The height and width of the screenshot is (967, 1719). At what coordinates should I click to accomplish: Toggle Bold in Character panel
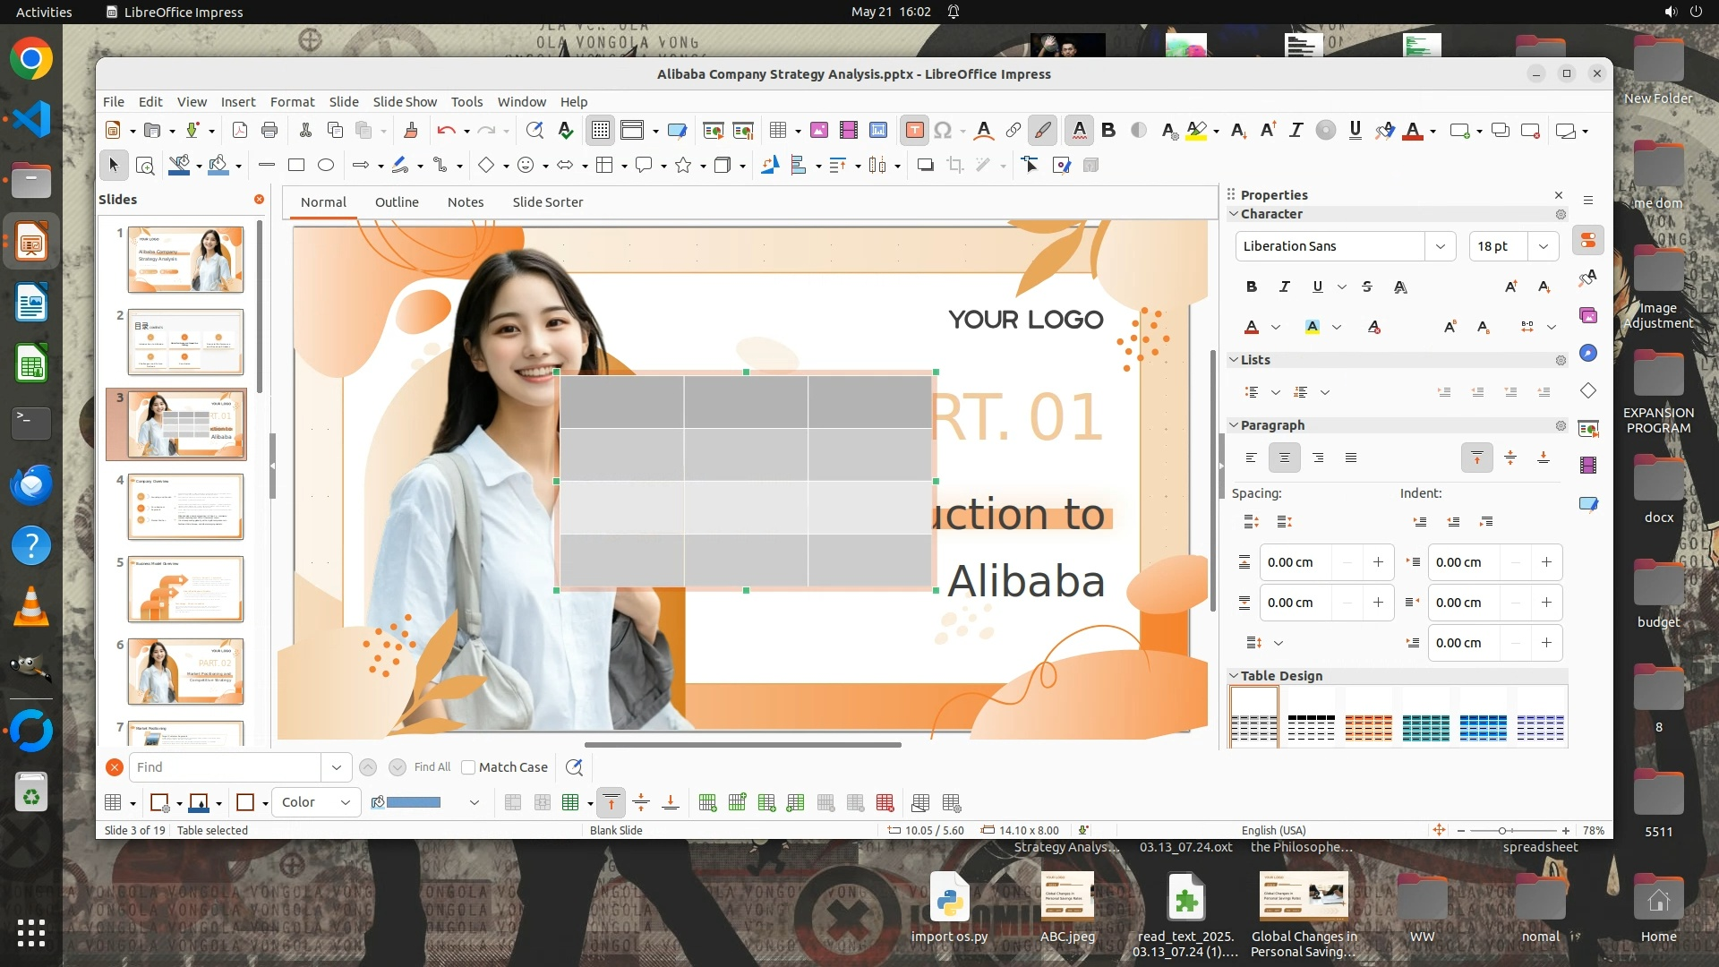pyautogui.click(x=1252, y=287)
